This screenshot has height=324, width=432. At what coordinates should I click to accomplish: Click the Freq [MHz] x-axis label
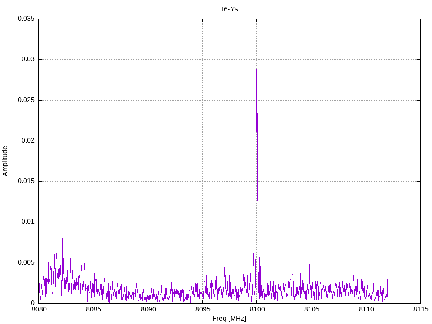coord(229,319)
